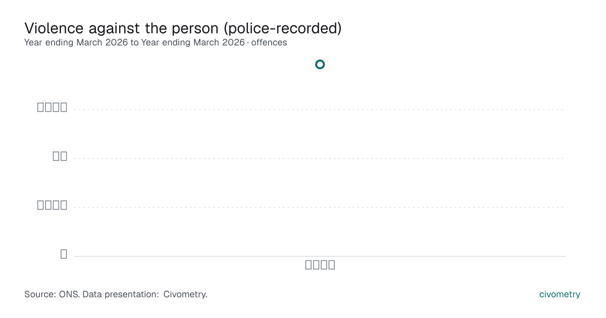The width and height of the screenshot is (606, 318).
Task: Click the second-from-top y-axis tick label
Action: tap(60, 156)
